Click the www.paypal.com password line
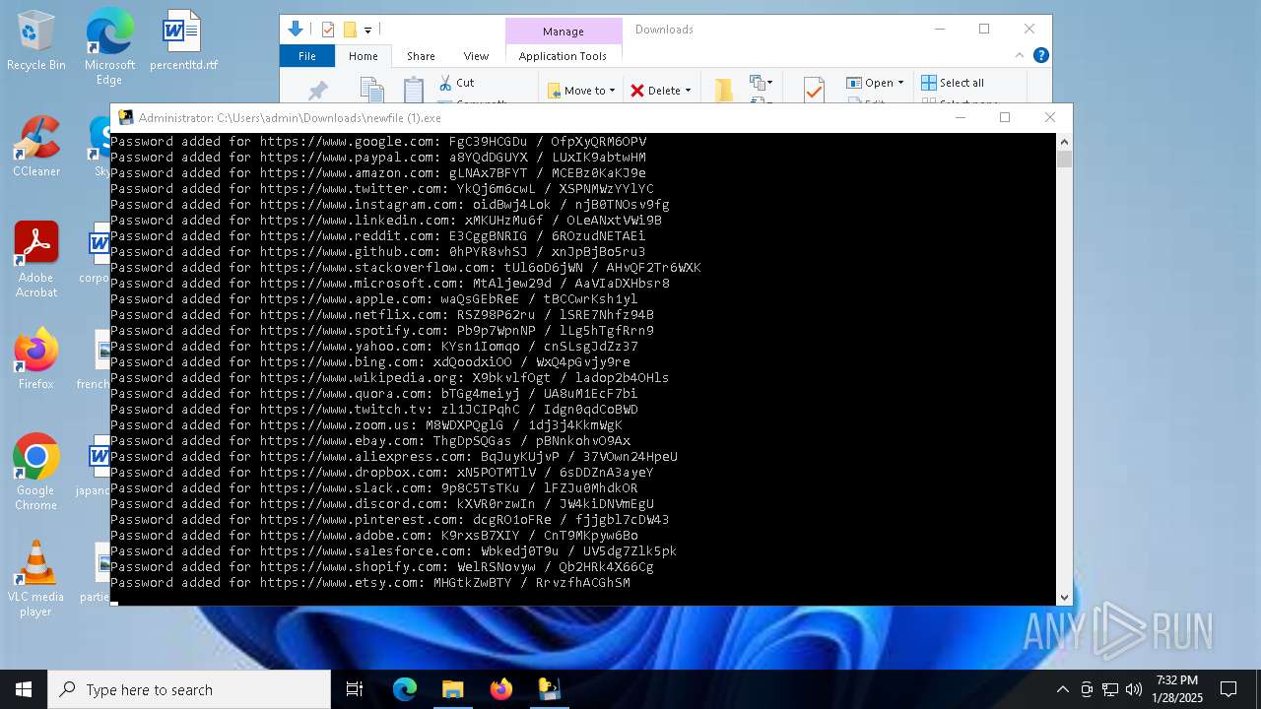This screenshot has width=1261, height=709. pyautogui.click(x=378, y=158)
